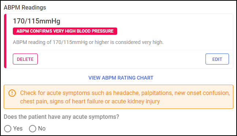This screenshot has width=237, height=136.
Task: Click the acute symptoms question text
Action: 62,117
